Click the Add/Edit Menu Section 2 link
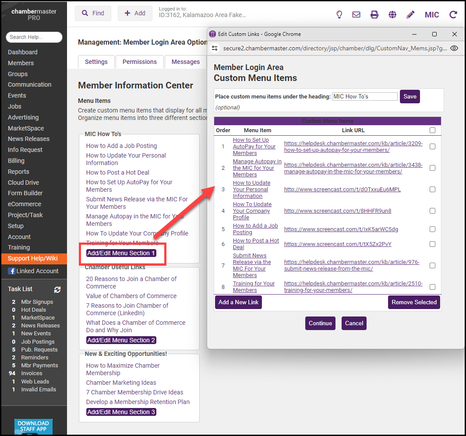 point(121,340)
